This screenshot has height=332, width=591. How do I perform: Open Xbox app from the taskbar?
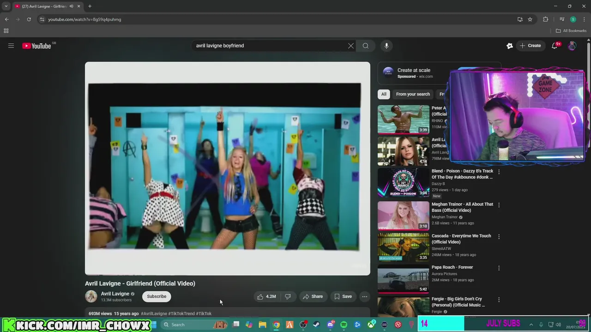[x=371, y=325]
